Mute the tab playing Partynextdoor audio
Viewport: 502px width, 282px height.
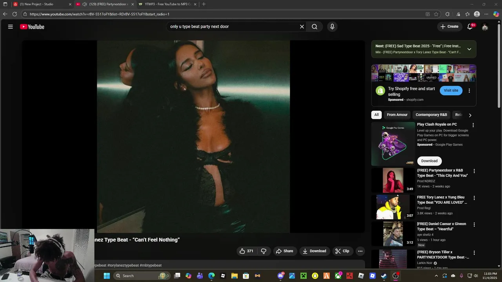[x=85, y=4]
